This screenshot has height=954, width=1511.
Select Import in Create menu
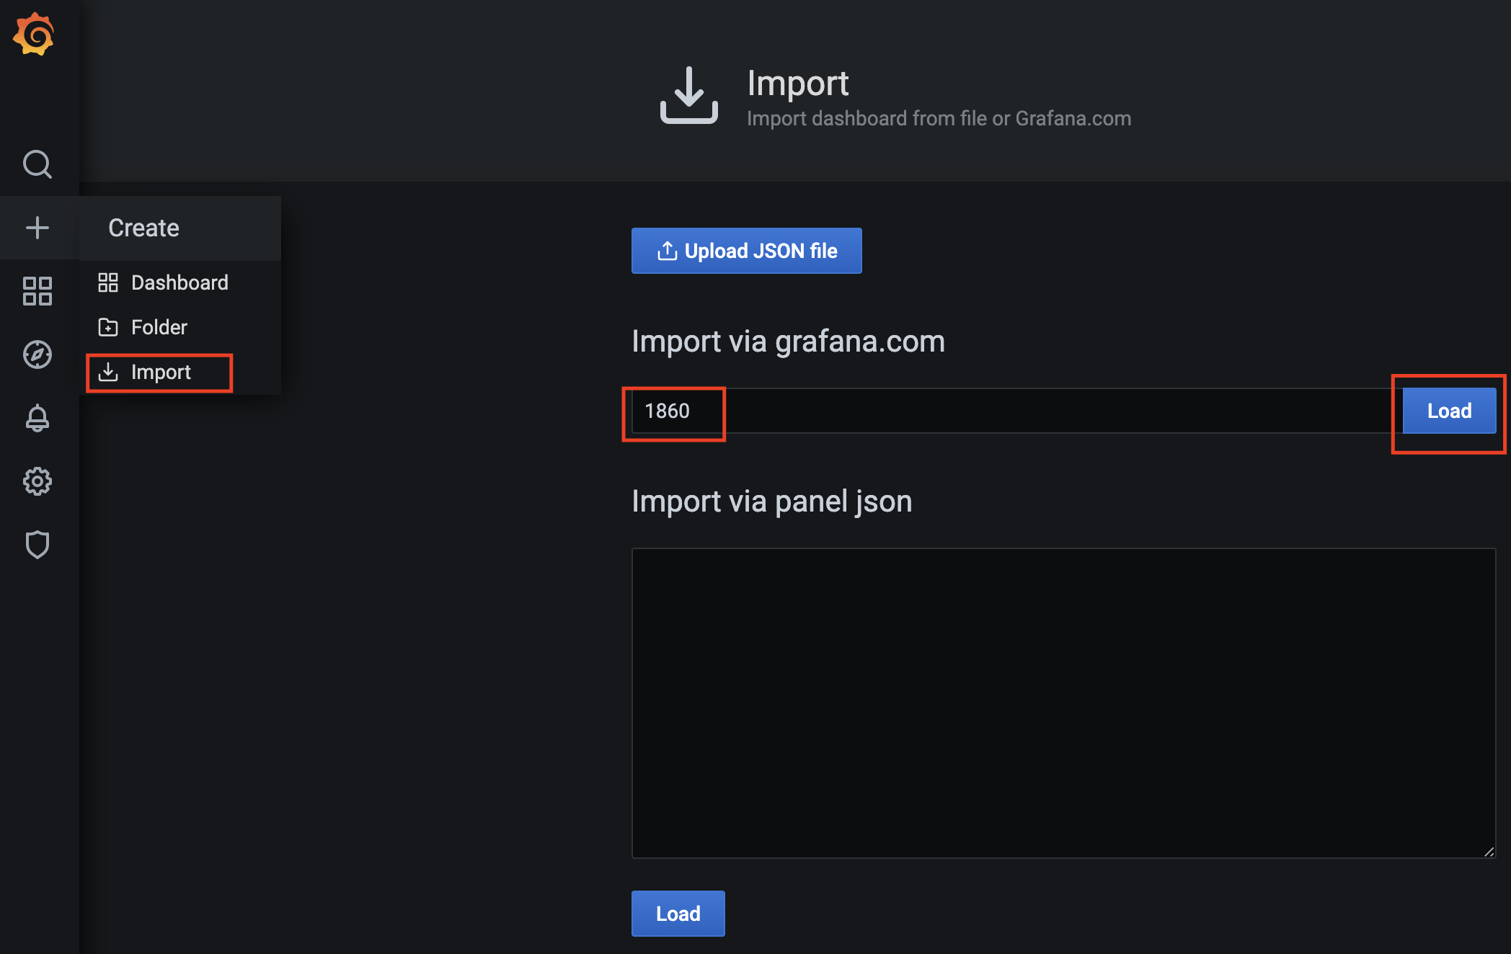coord(160,372)
